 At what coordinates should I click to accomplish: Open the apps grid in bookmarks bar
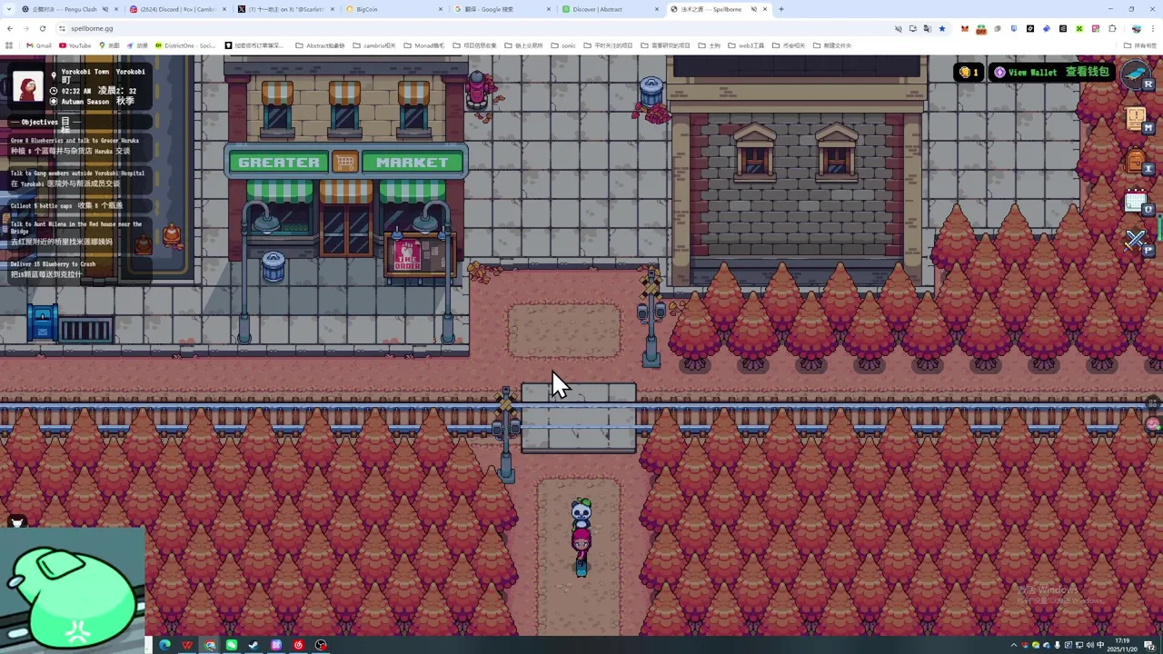[x=9, y=45]
